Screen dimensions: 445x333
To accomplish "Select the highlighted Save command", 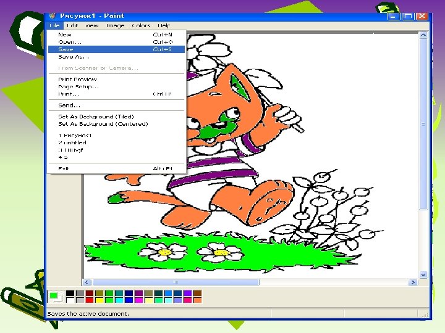I will 116,49.
